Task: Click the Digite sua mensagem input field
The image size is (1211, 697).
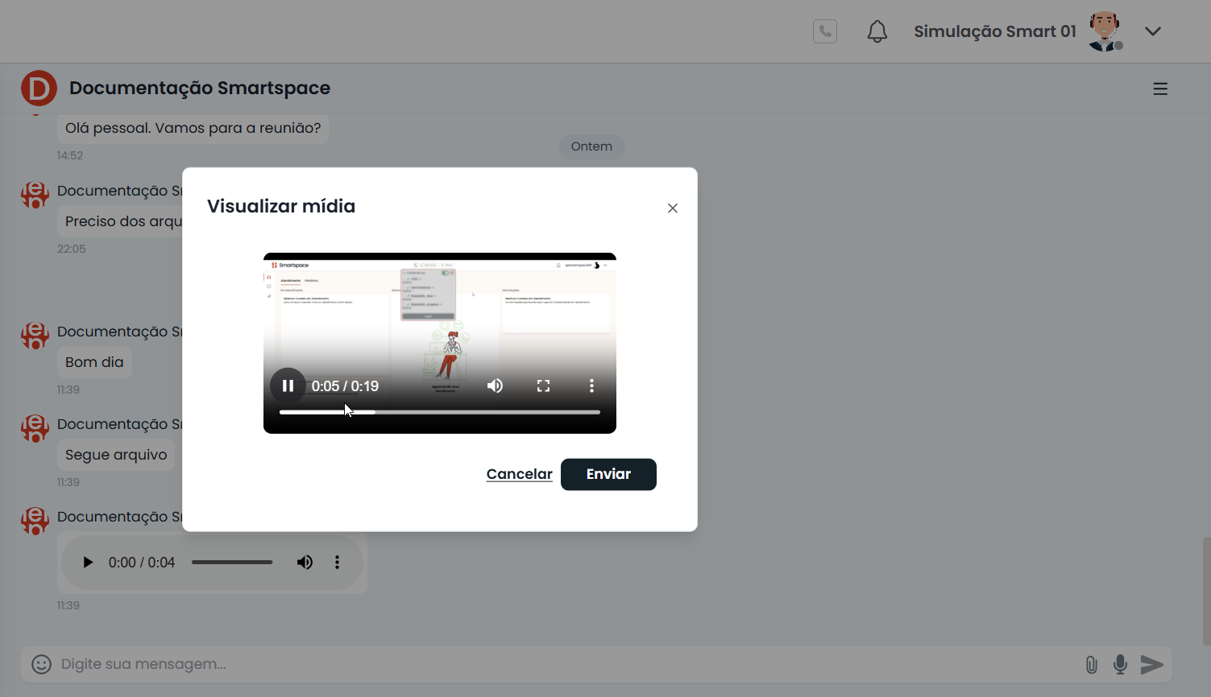Action: [x=564, y=664]
